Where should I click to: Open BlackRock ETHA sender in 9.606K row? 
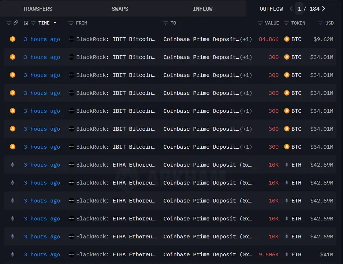pos(116,254)
